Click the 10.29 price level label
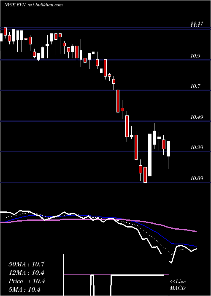Screen dimensions: 211x296 click(x=197, y=148)
